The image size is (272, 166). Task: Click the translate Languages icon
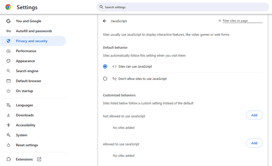pos(8,105)
